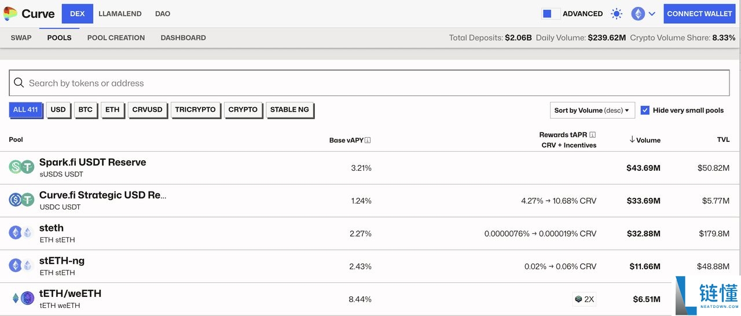Toggle the sun light theme icon

tap(617, 14)
